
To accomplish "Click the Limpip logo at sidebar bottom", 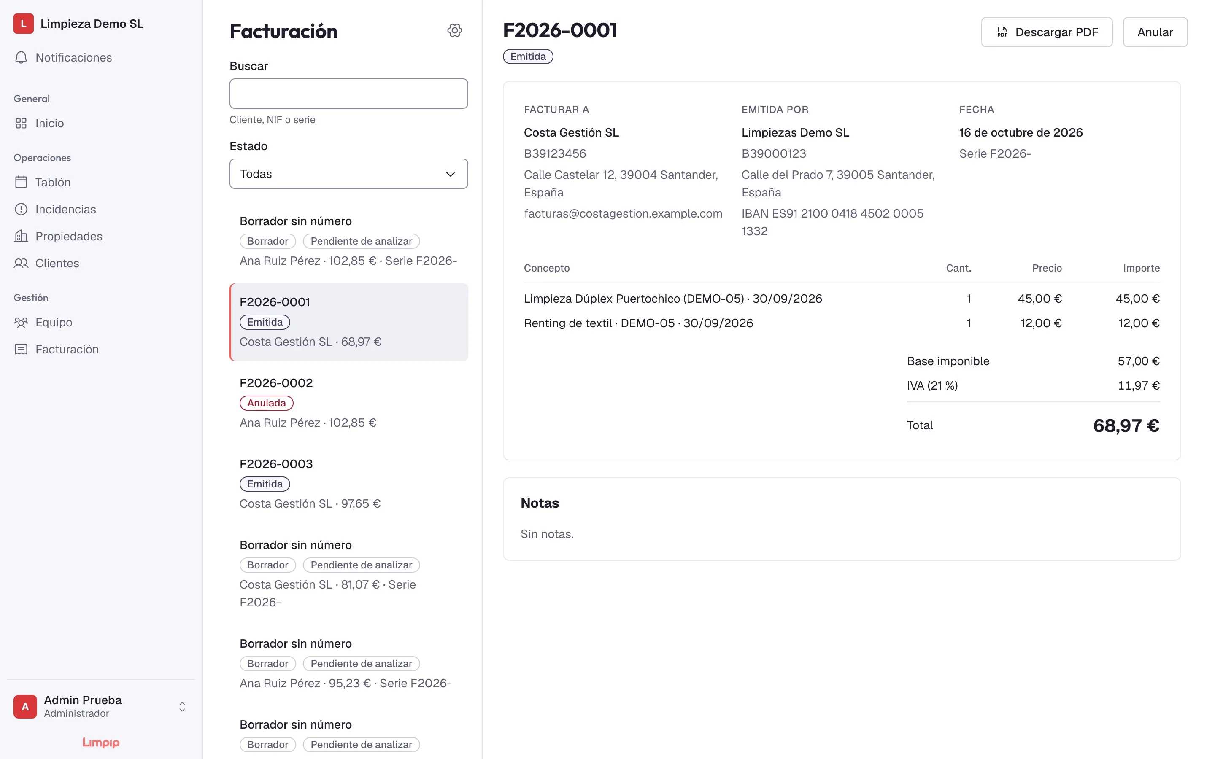I will click(x=101, y=743).
